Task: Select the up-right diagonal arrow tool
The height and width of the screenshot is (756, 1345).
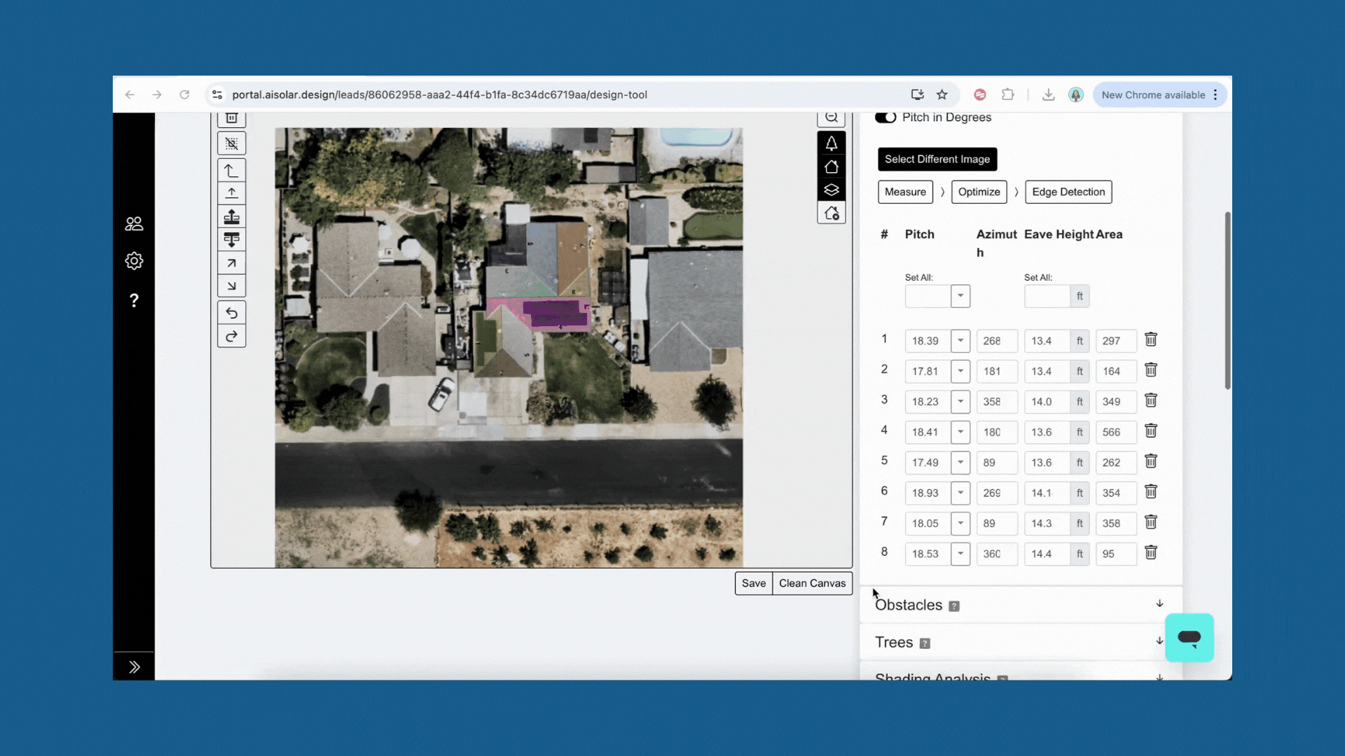Action: coord(232,263)
